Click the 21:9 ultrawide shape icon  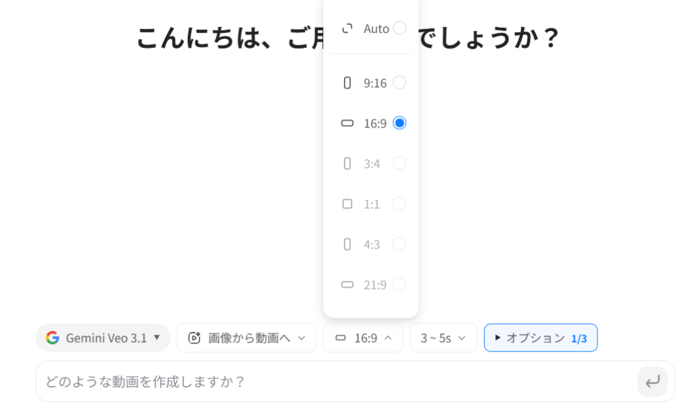click(347, 285)
